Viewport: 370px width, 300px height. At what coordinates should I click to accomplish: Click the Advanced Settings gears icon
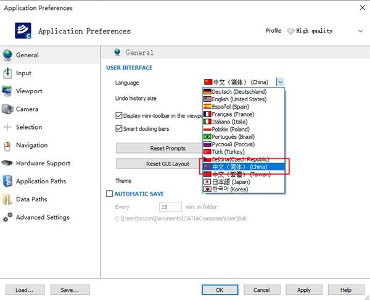pyautogui.click(x=7, y=217)
